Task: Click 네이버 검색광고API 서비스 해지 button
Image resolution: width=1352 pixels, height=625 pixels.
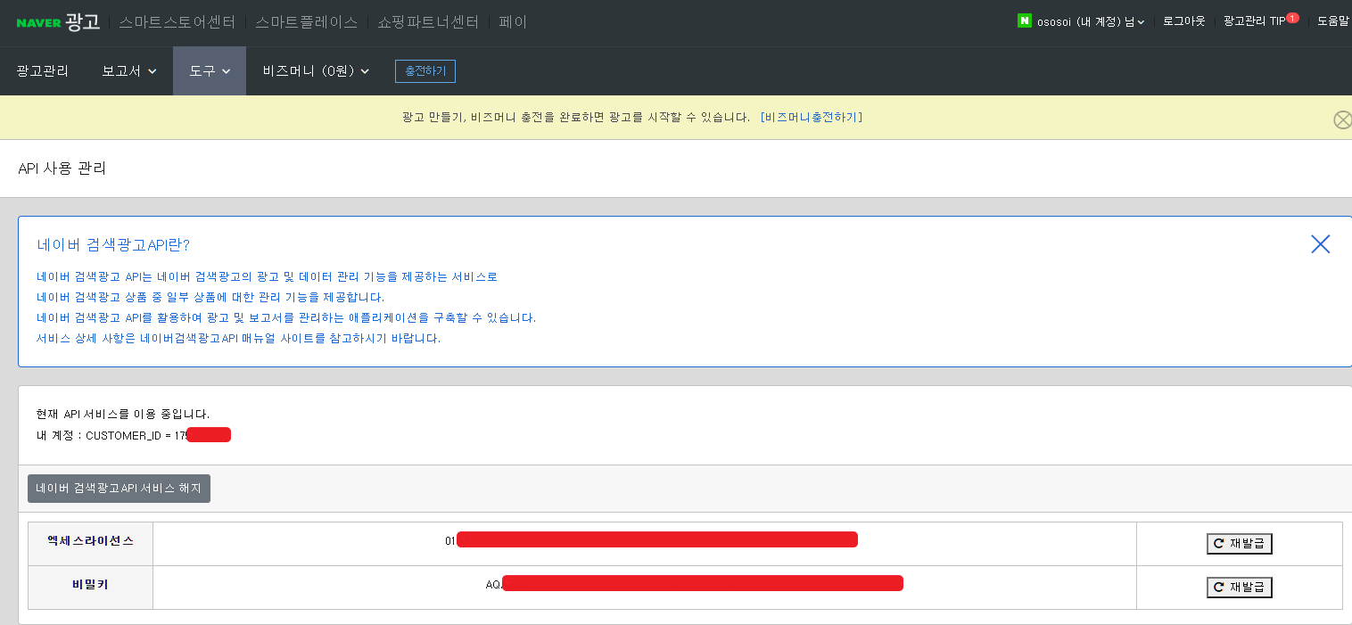Action: [119, 489]
